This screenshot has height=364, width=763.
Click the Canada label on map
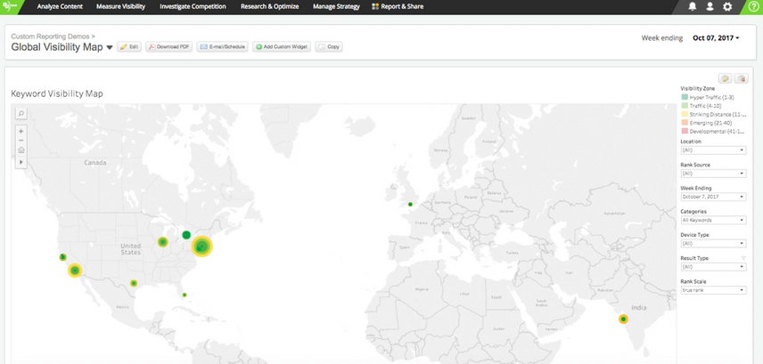(x=94, y=162)
